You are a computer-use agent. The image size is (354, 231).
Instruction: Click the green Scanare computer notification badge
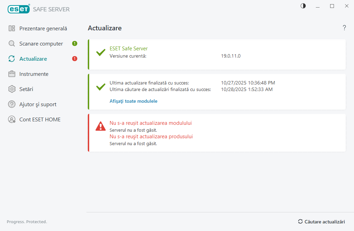[x=75, y=43]
